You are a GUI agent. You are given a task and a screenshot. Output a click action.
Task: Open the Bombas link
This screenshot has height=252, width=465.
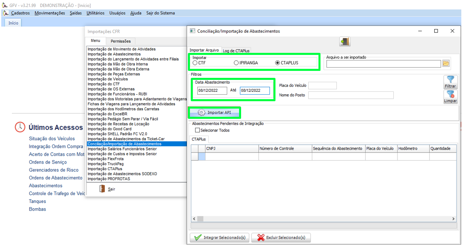tap(37, 209)
